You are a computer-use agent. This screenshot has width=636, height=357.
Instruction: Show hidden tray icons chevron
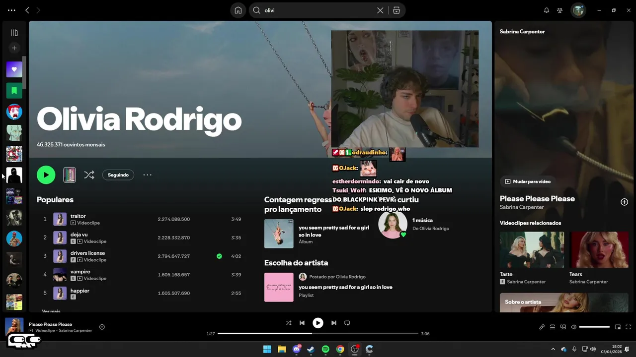(553, 349)
